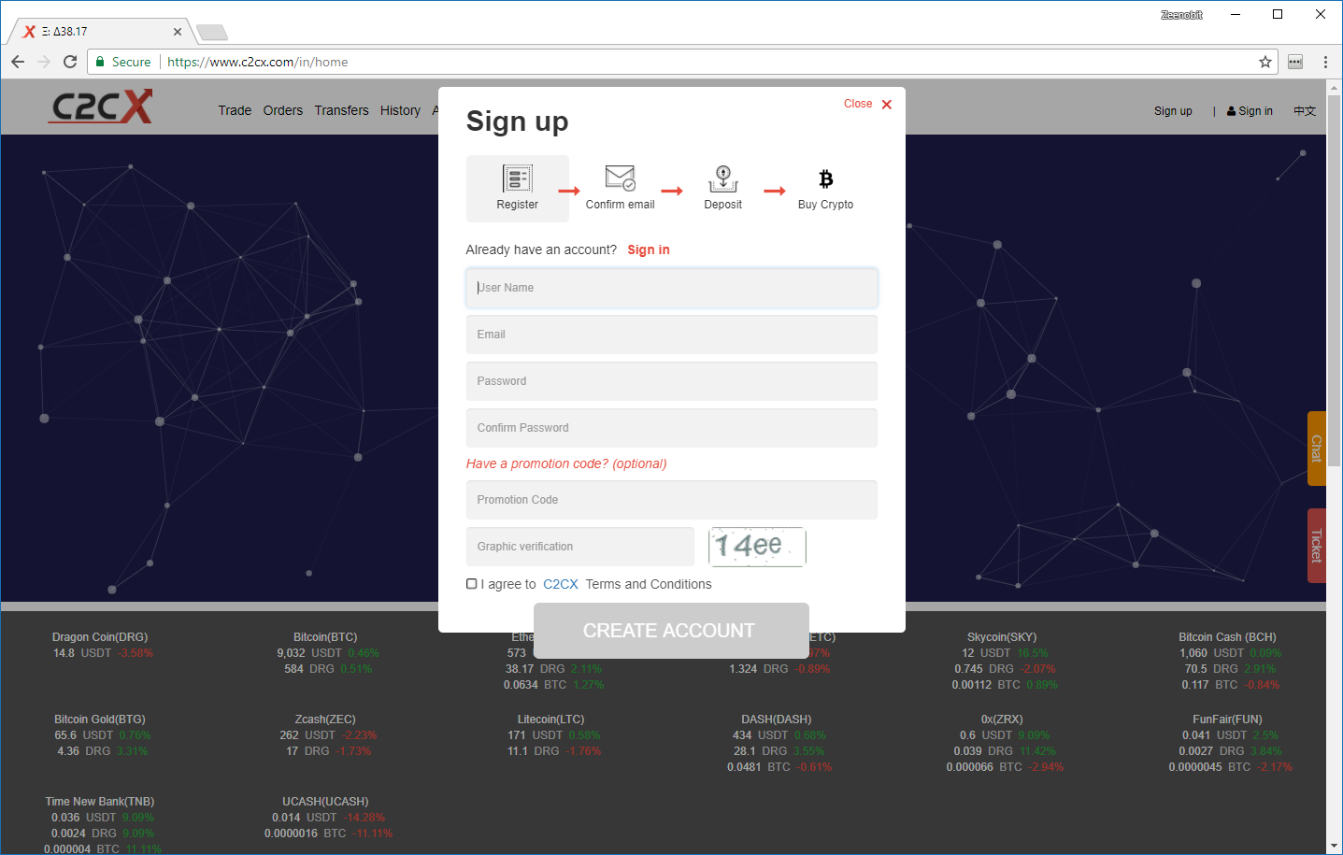The width and height of the screenshot is (1343, 855).
Task: Click the page scrollbar up arrow
Action: pyautogui.click(x=1334, y=87)
